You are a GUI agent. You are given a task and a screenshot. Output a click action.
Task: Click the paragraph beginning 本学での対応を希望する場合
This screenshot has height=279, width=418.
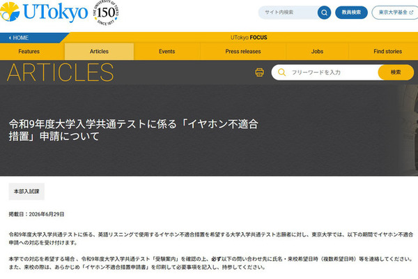[210, 263]
